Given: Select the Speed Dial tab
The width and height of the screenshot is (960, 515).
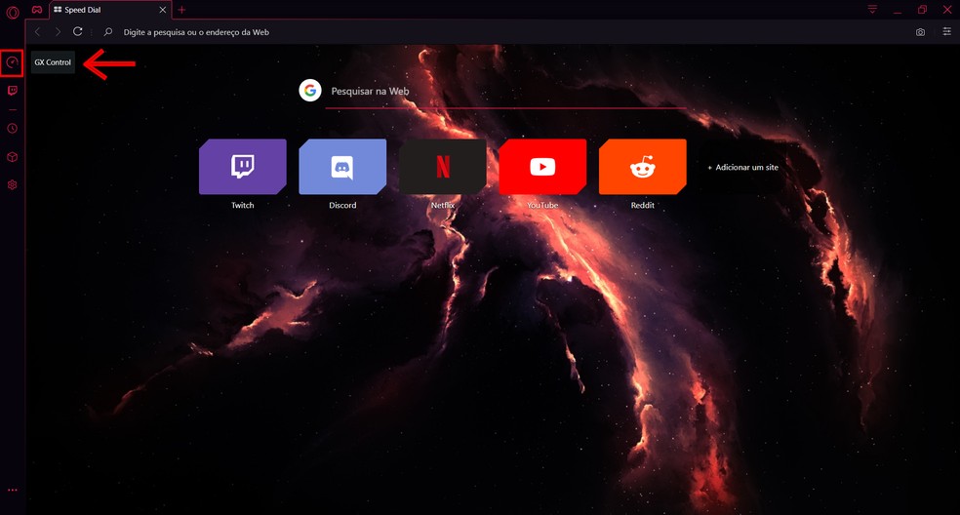Looking at the screenshot, I should click(x=110, y=10).
